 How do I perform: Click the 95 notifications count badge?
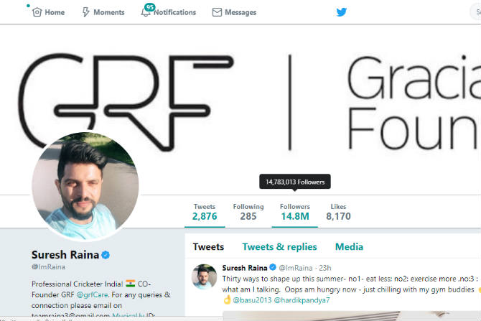pos(150,7)
